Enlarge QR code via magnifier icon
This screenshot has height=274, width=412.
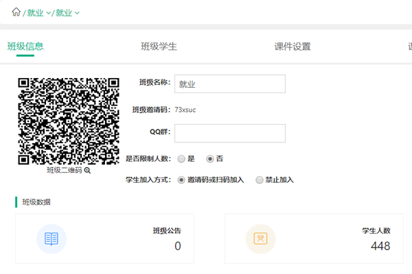(x=87, y=171)
